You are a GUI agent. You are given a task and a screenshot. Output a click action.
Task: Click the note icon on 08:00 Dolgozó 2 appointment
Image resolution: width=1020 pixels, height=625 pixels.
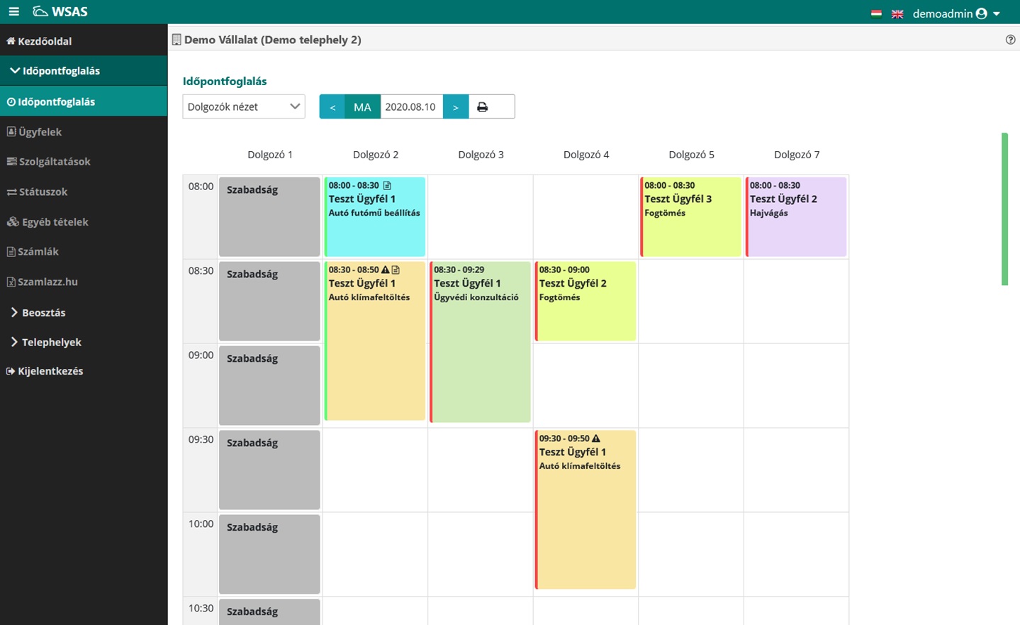click(387, 185)
